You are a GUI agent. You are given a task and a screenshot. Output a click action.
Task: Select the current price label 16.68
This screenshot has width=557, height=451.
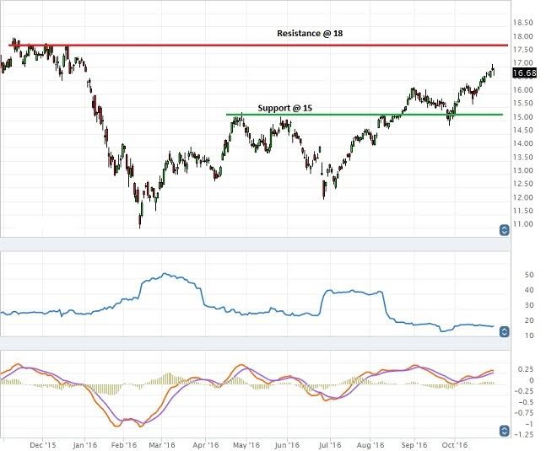pyautogui.click(x=524, y=73)
